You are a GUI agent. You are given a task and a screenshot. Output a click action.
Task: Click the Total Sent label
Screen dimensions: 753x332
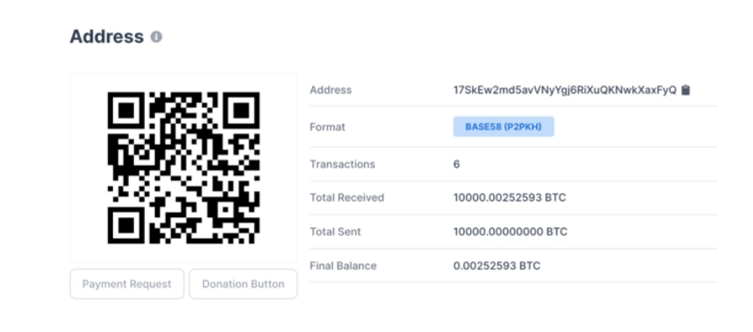(x=336, y=232)
